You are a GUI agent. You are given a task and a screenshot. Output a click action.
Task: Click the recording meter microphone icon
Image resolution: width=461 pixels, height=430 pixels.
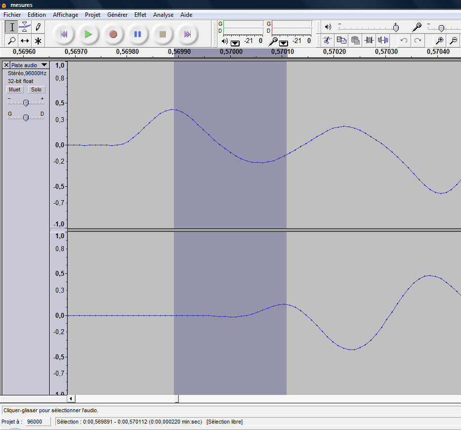[x=273, y=42]
